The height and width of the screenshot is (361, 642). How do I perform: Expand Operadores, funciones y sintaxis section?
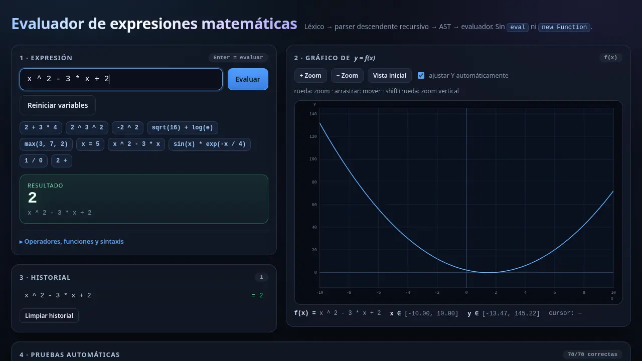72,242
